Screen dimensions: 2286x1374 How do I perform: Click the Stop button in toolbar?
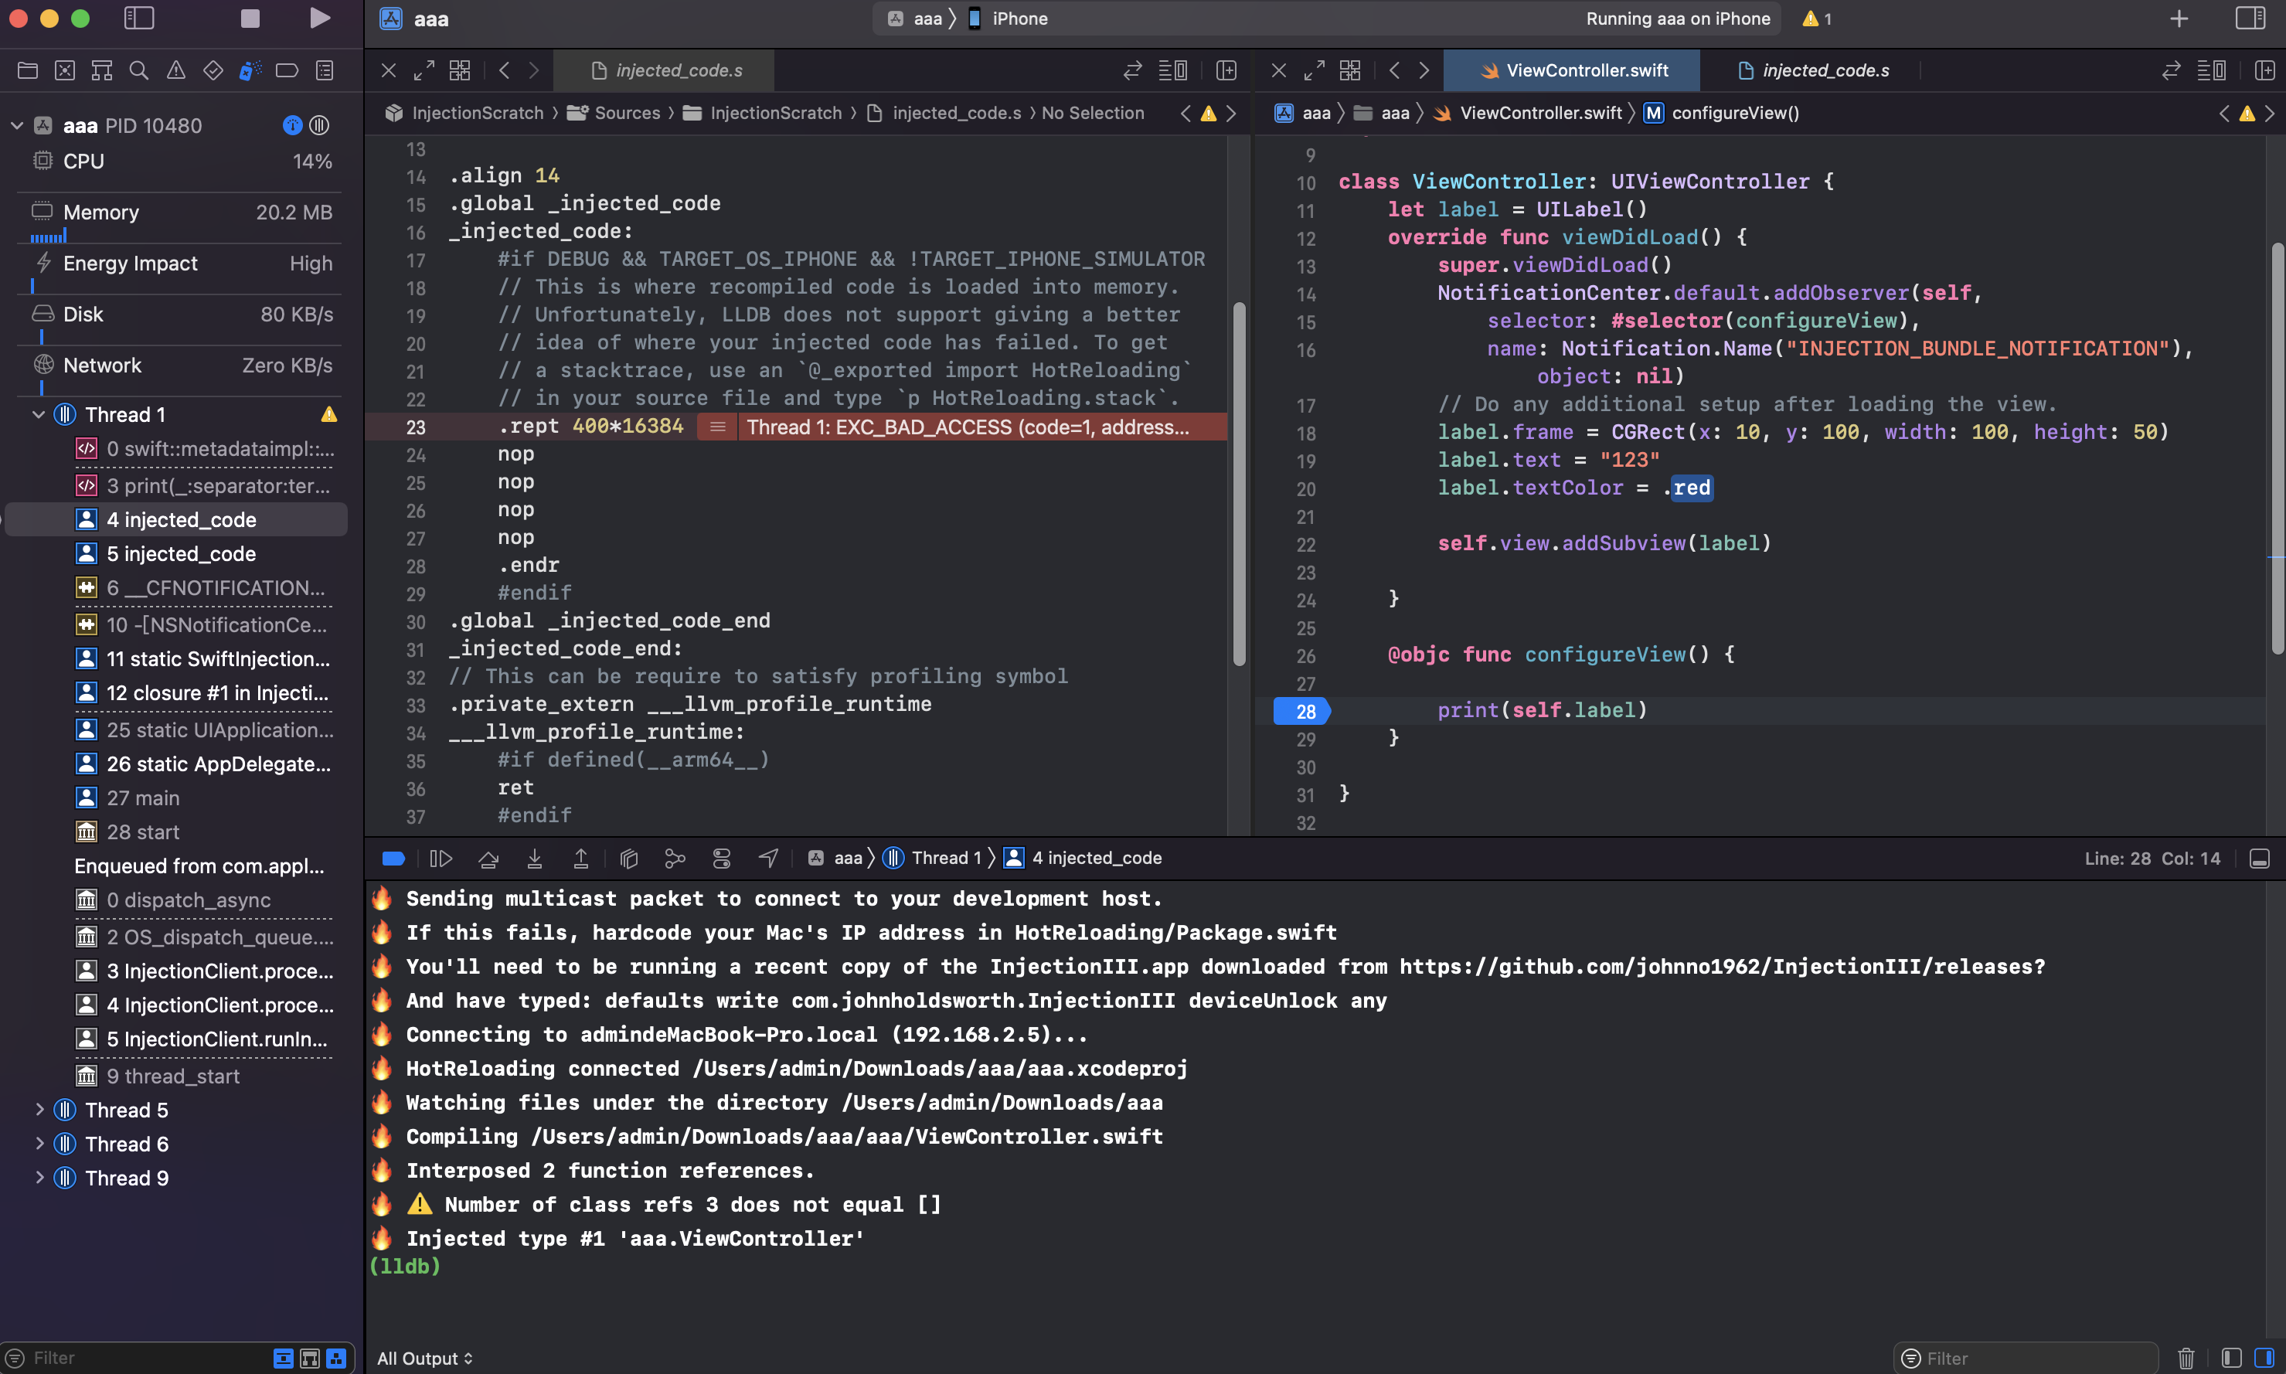point(250,19)
